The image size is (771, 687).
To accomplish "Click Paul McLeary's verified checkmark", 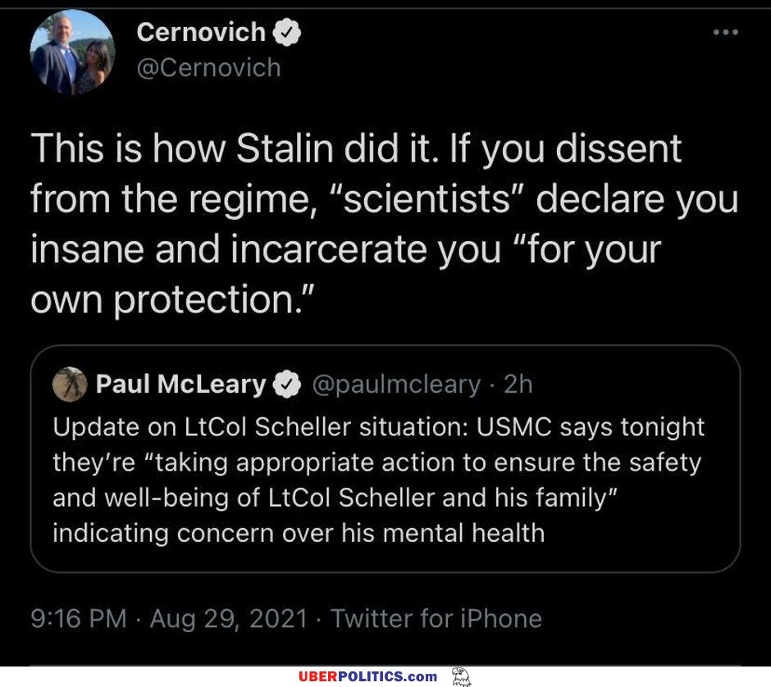I will 286,383.
